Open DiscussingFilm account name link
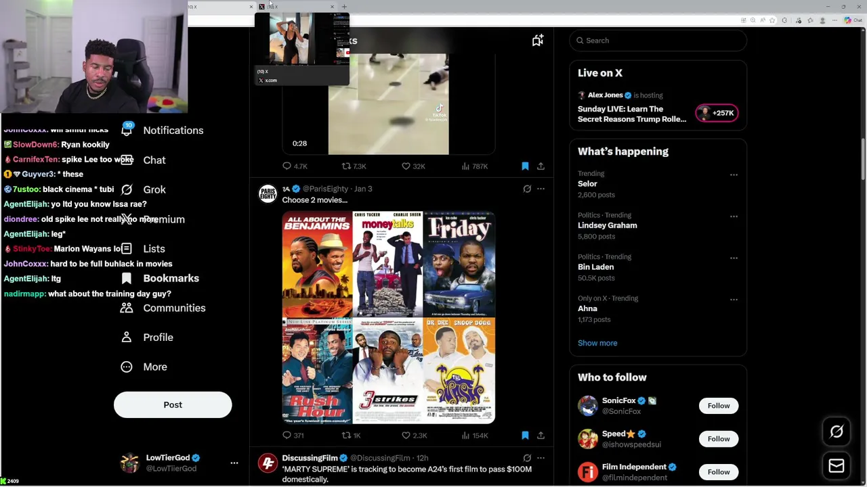This screenshot has height=487, width=867. pyautogui.click(x=310, y=458)
